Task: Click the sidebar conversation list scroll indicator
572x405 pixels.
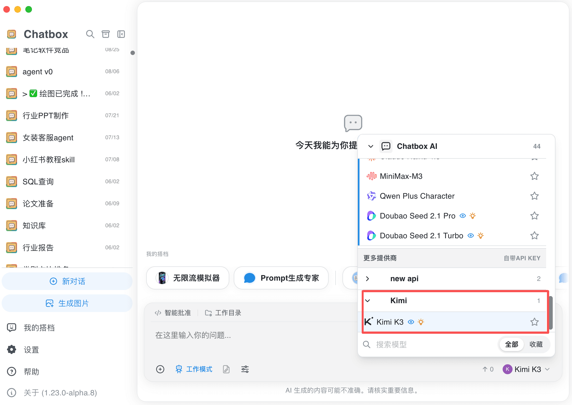Action: (133, 53)
